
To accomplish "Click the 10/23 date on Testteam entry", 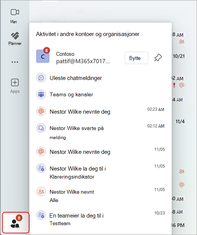I will coord(159,213).
